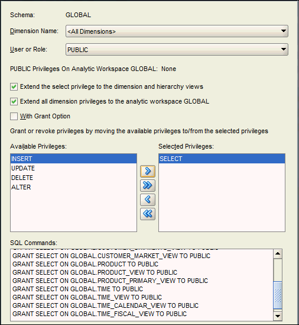Move privilege back with single left arrow
Image resolution: width=299 pixels, height=325 pixels.
tap(148, 199)
